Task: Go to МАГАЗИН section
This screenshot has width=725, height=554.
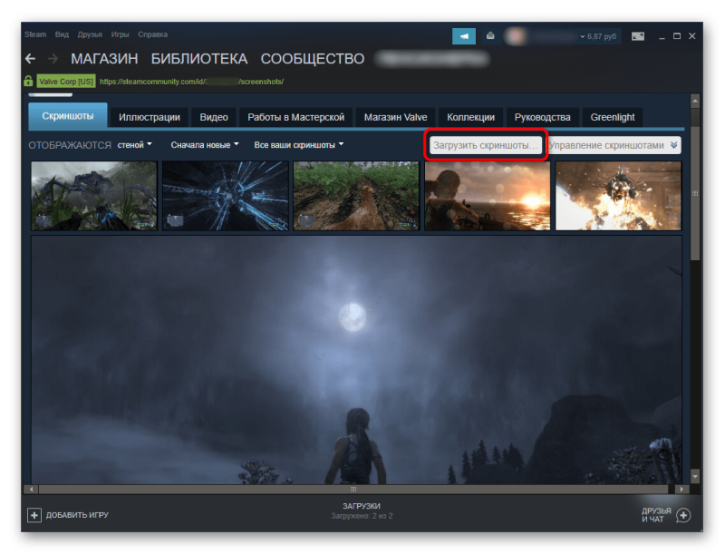Action: pyautogui.click(x=104, y=59)
